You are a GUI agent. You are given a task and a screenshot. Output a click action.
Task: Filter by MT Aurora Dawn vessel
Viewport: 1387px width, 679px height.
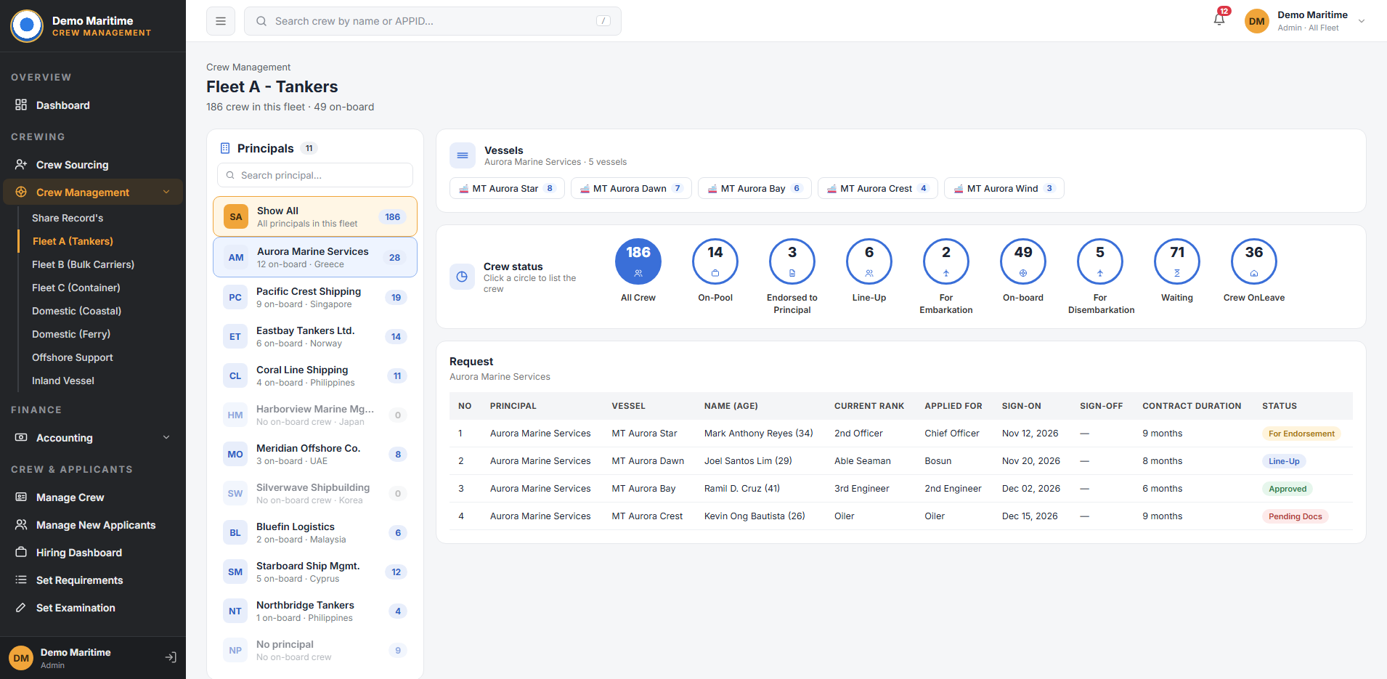click(x=631, y=188)
